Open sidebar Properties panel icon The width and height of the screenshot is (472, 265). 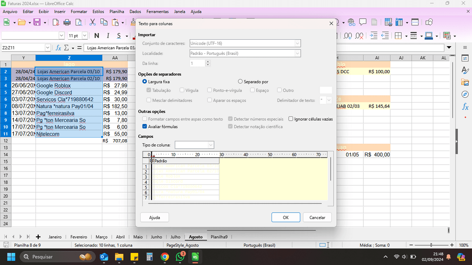click(x=465, y=58)
